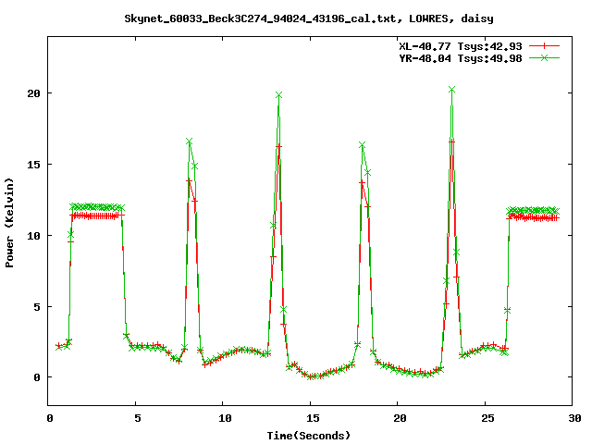Click the 'Time(Seconds)' x-axis label
The height and width of the screenshot is (444, 592).
coord(309,436)
